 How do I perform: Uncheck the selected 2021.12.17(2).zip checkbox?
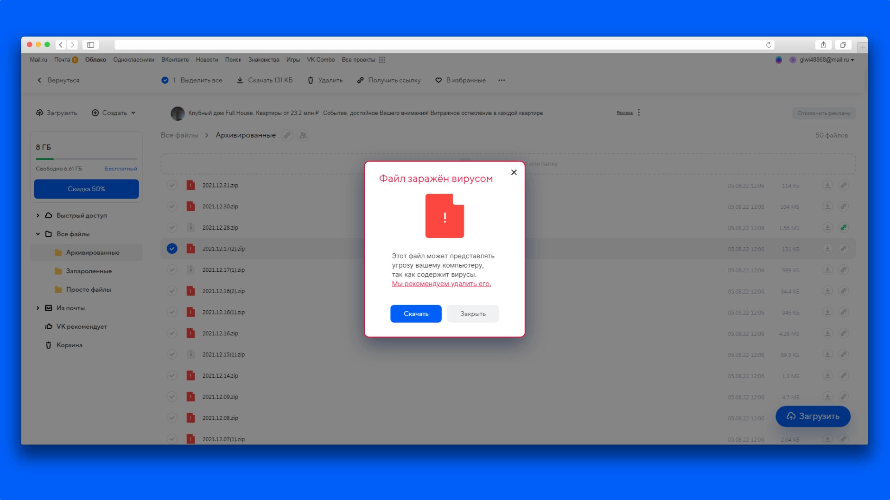[x=172, y=249]
